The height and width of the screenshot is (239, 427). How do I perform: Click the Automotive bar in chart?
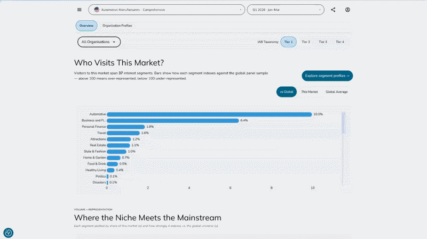(x=209, y=114)
